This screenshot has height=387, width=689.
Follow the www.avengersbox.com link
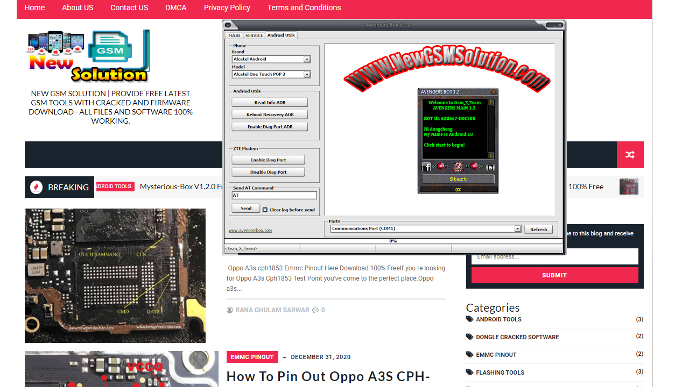(x=251, y=230)
